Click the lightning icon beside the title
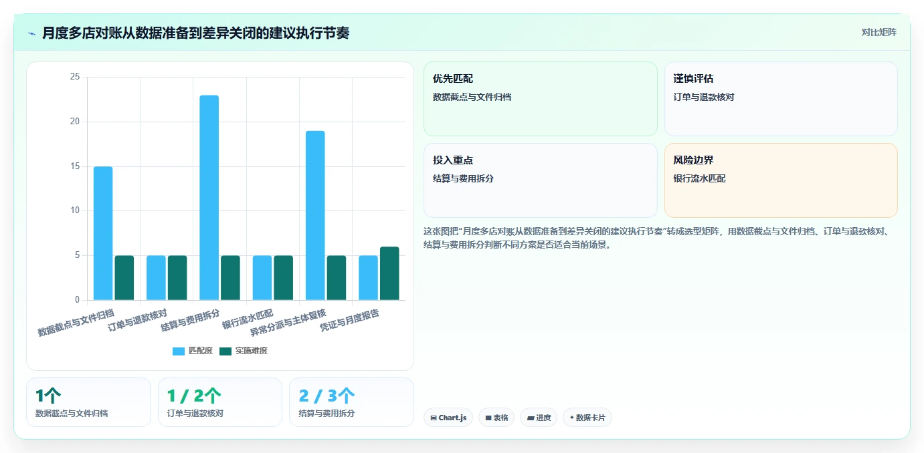The height and width of the screenshot is (453, 924). (x=31, y=33)
